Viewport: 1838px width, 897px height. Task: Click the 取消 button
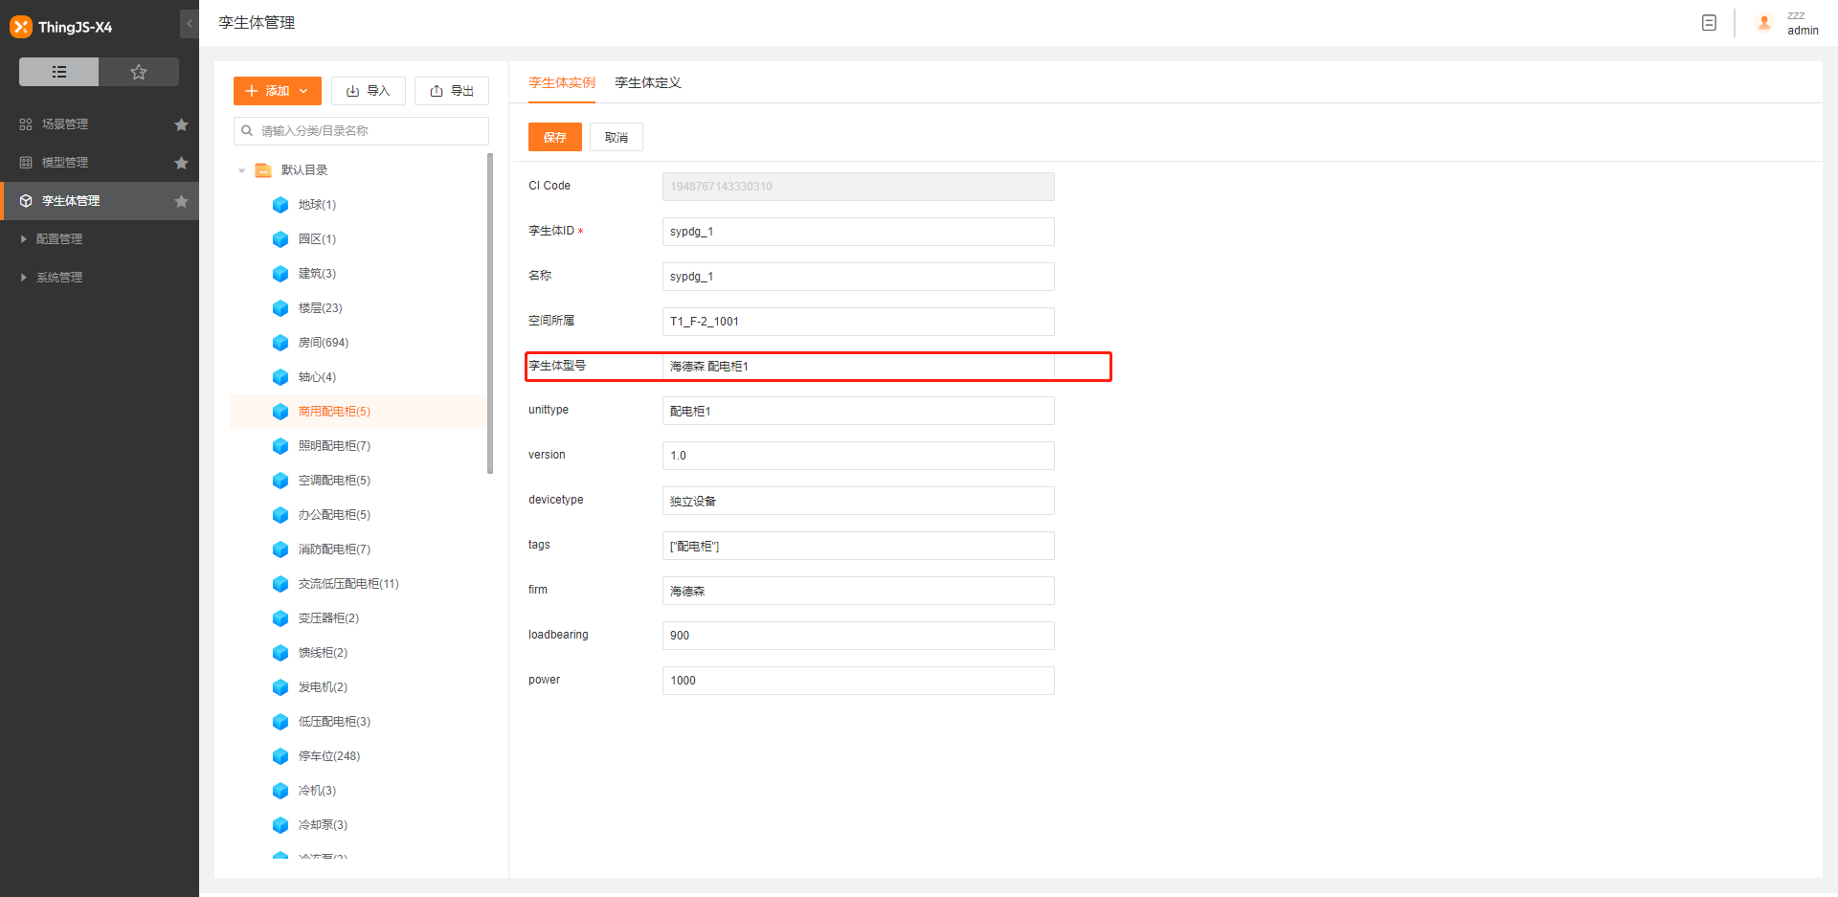616,137
